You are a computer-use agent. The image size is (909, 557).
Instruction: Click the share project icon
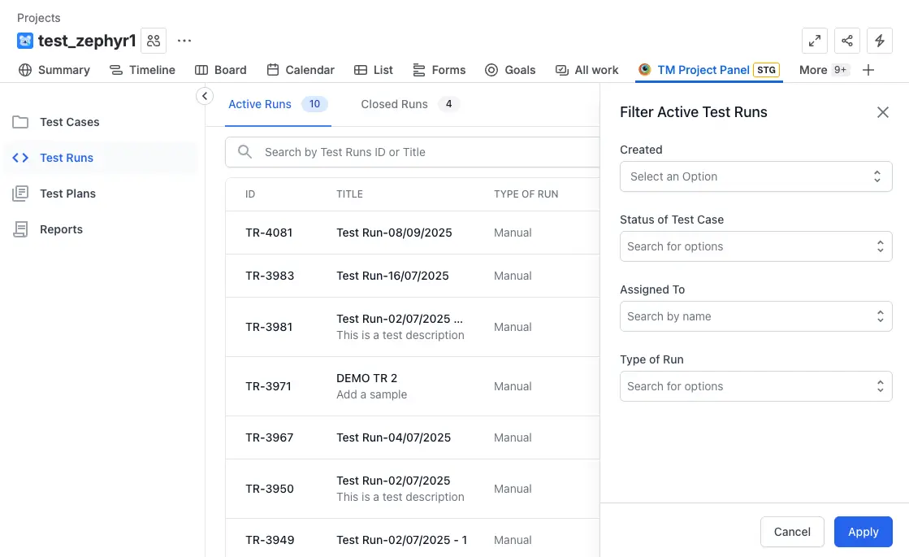847,40
